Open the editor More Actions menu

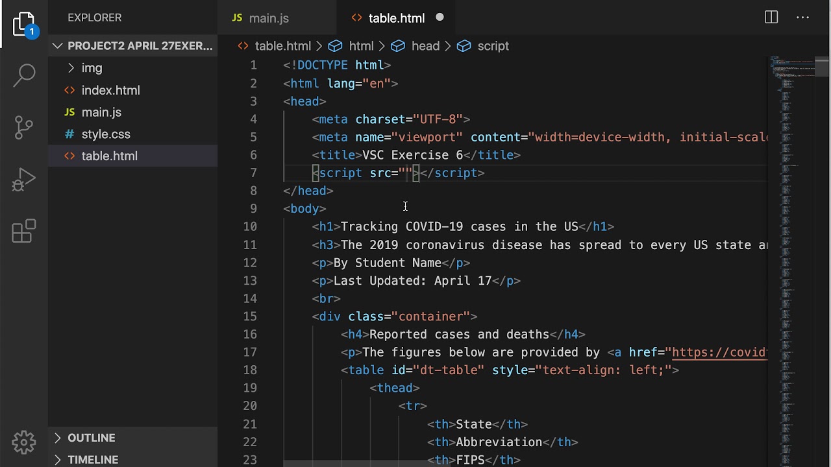803,18
